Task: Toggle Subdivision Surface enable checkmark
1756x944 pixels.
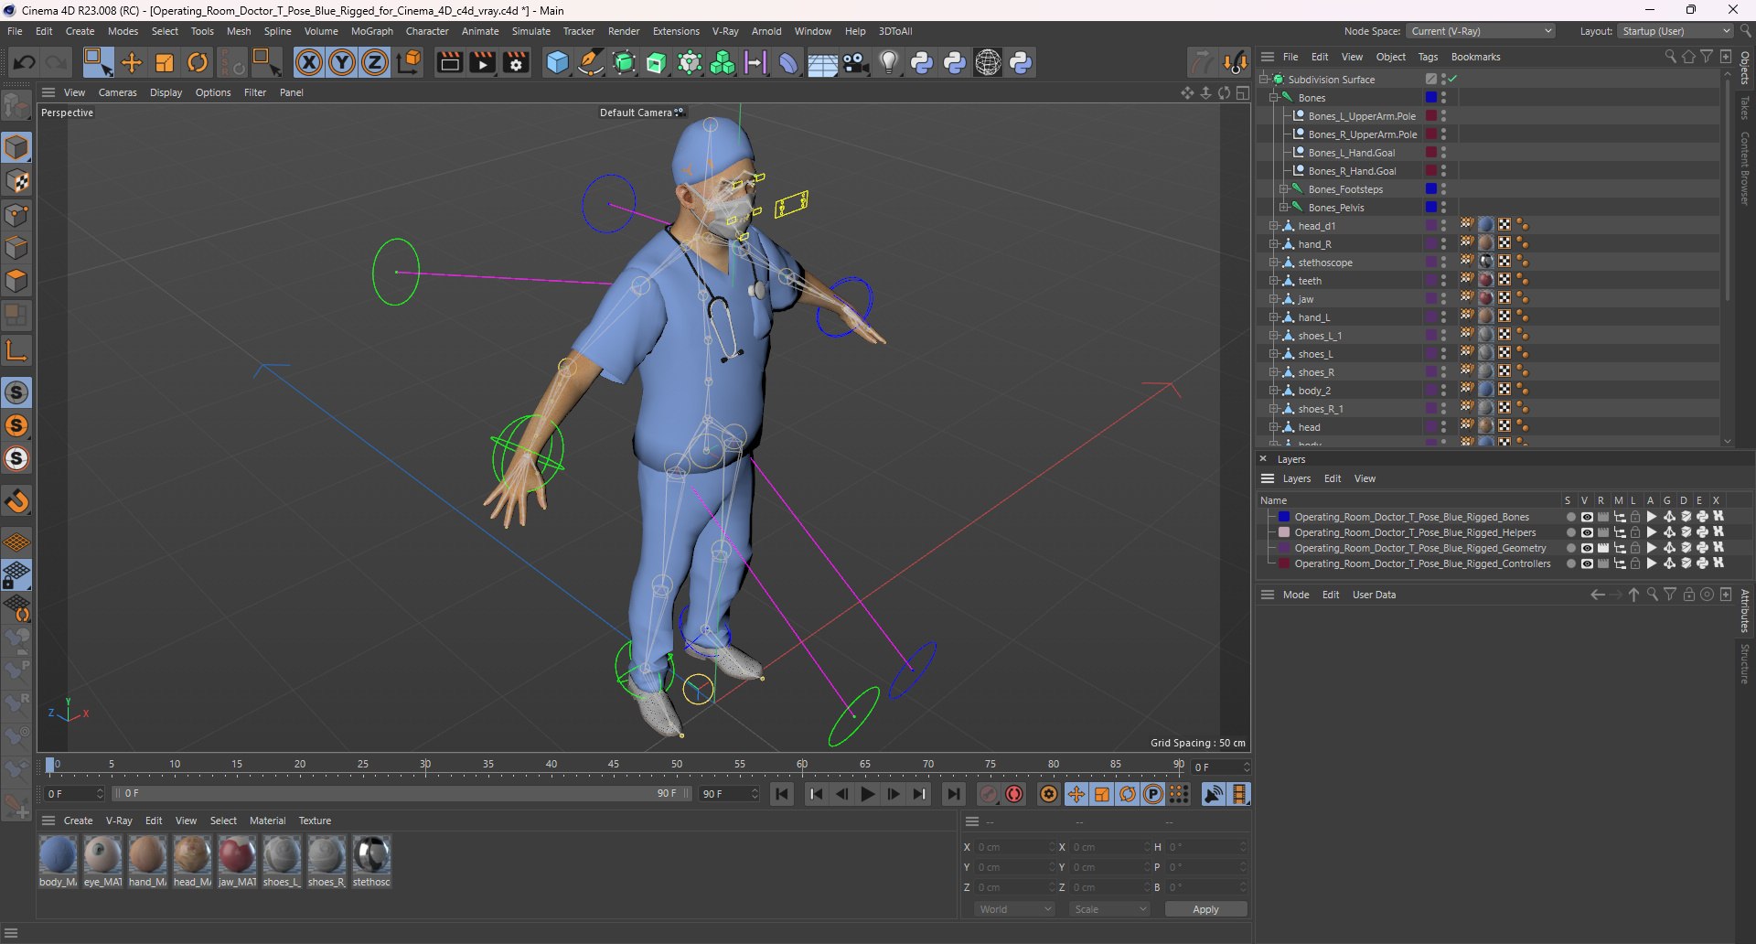Action: click(1452, 80)
